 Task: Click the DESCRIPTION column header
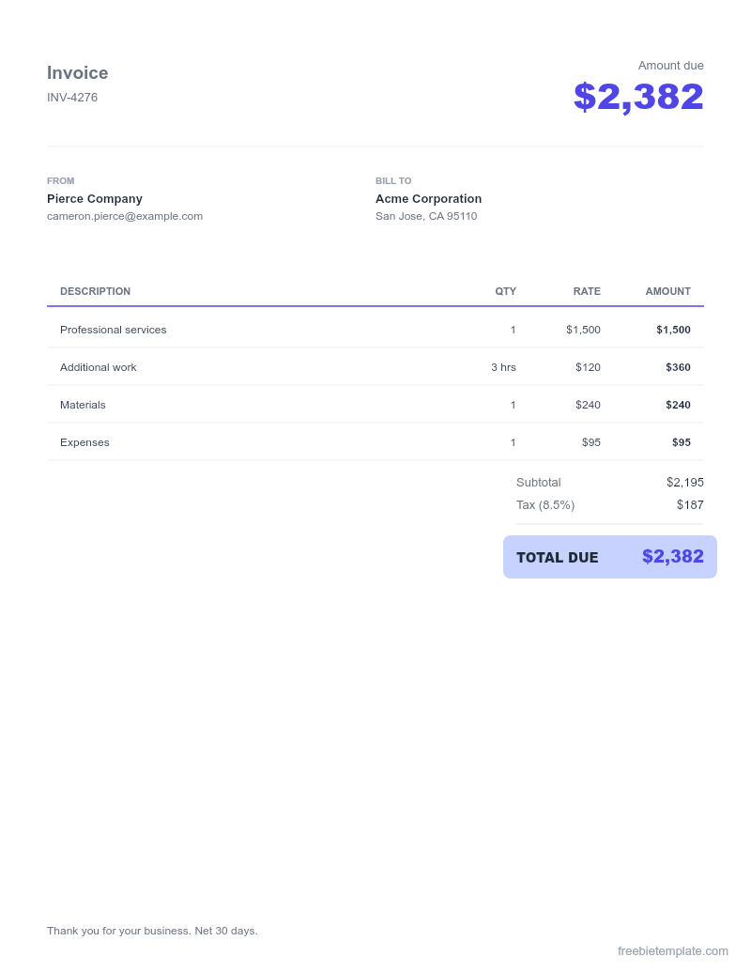(x=96, y=291)
